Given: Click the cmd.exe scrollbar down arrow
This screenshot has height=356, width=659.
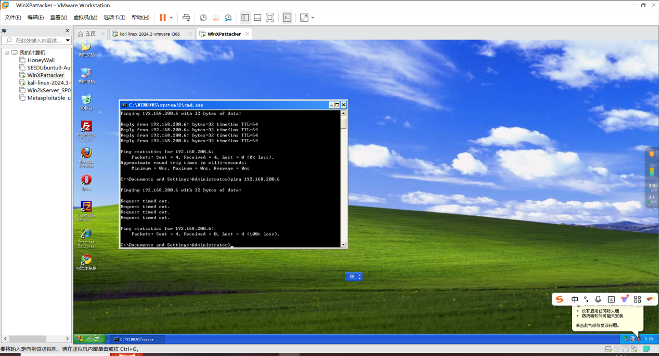Looking at the screenshot, I should (343, 244).
